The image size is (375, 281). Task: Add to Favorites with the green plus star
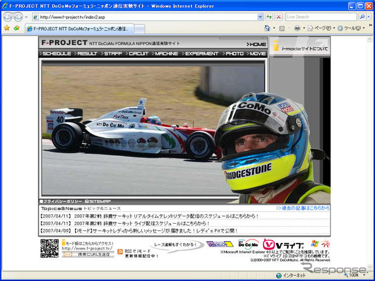coord(16,28)
